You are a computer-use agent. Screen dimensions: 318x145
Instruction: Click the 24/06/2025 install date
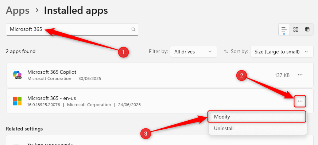129,105
